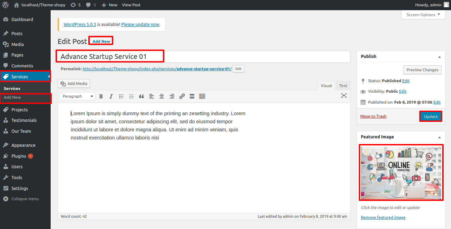Open Plugins in the sidebar menu

pos(19,156)
